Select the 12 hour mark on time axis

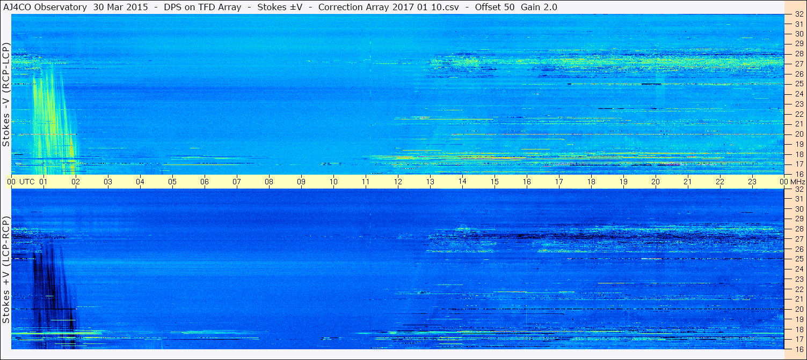[398, 182]
